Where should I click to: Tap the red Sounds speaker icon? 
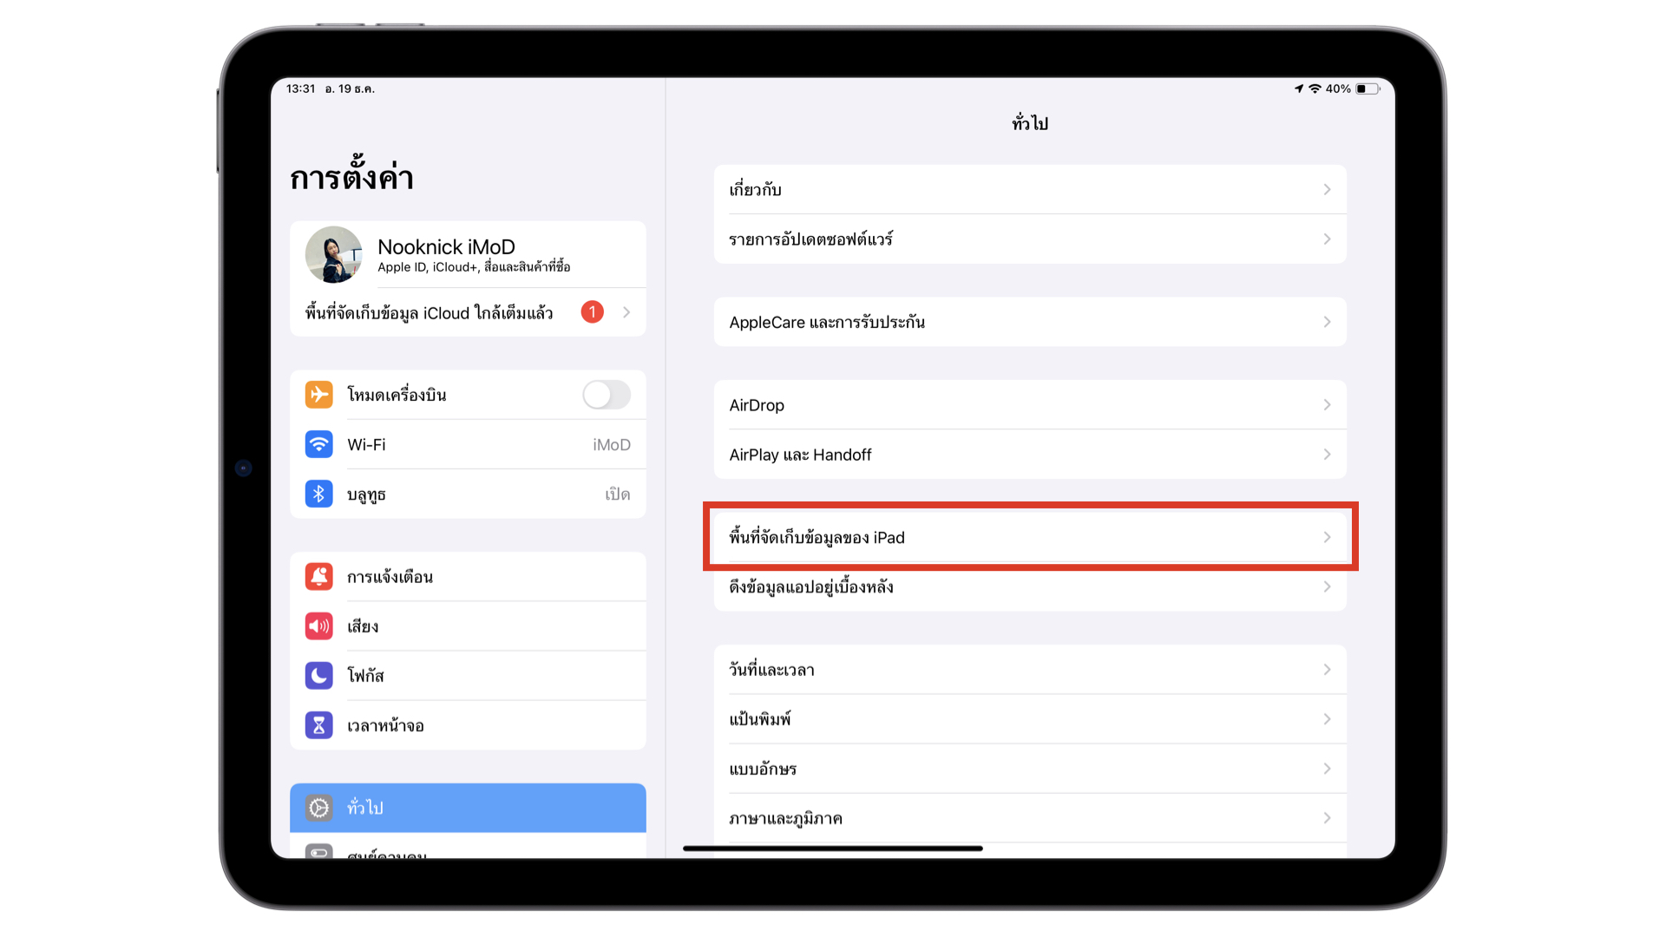pos(318,626)
